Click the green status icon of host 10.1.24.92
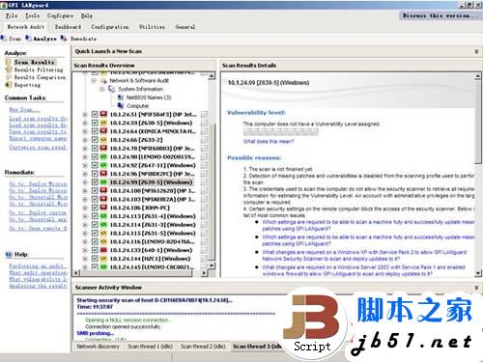The image size is (483, 362). 103,165
